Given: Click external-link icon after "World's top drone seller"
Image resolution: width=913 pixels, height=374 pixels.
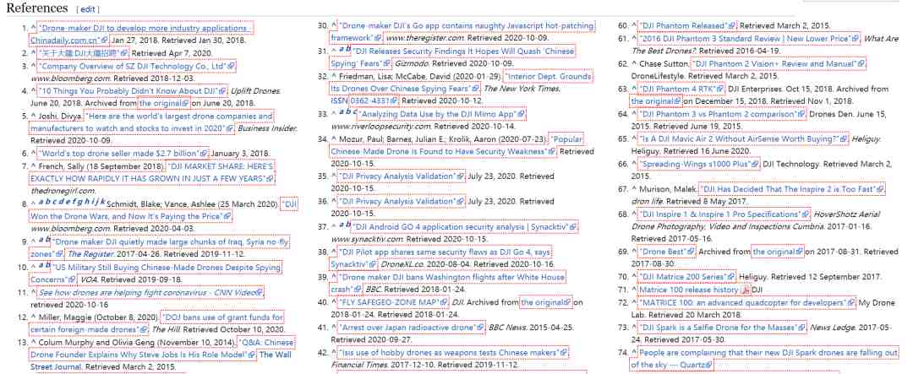Looking at the screenshot, I should [204, 154].
